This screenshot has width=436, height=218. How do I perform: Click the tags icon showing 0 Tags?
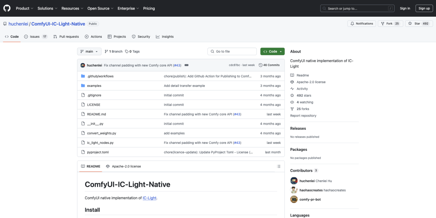click(126, 51)
